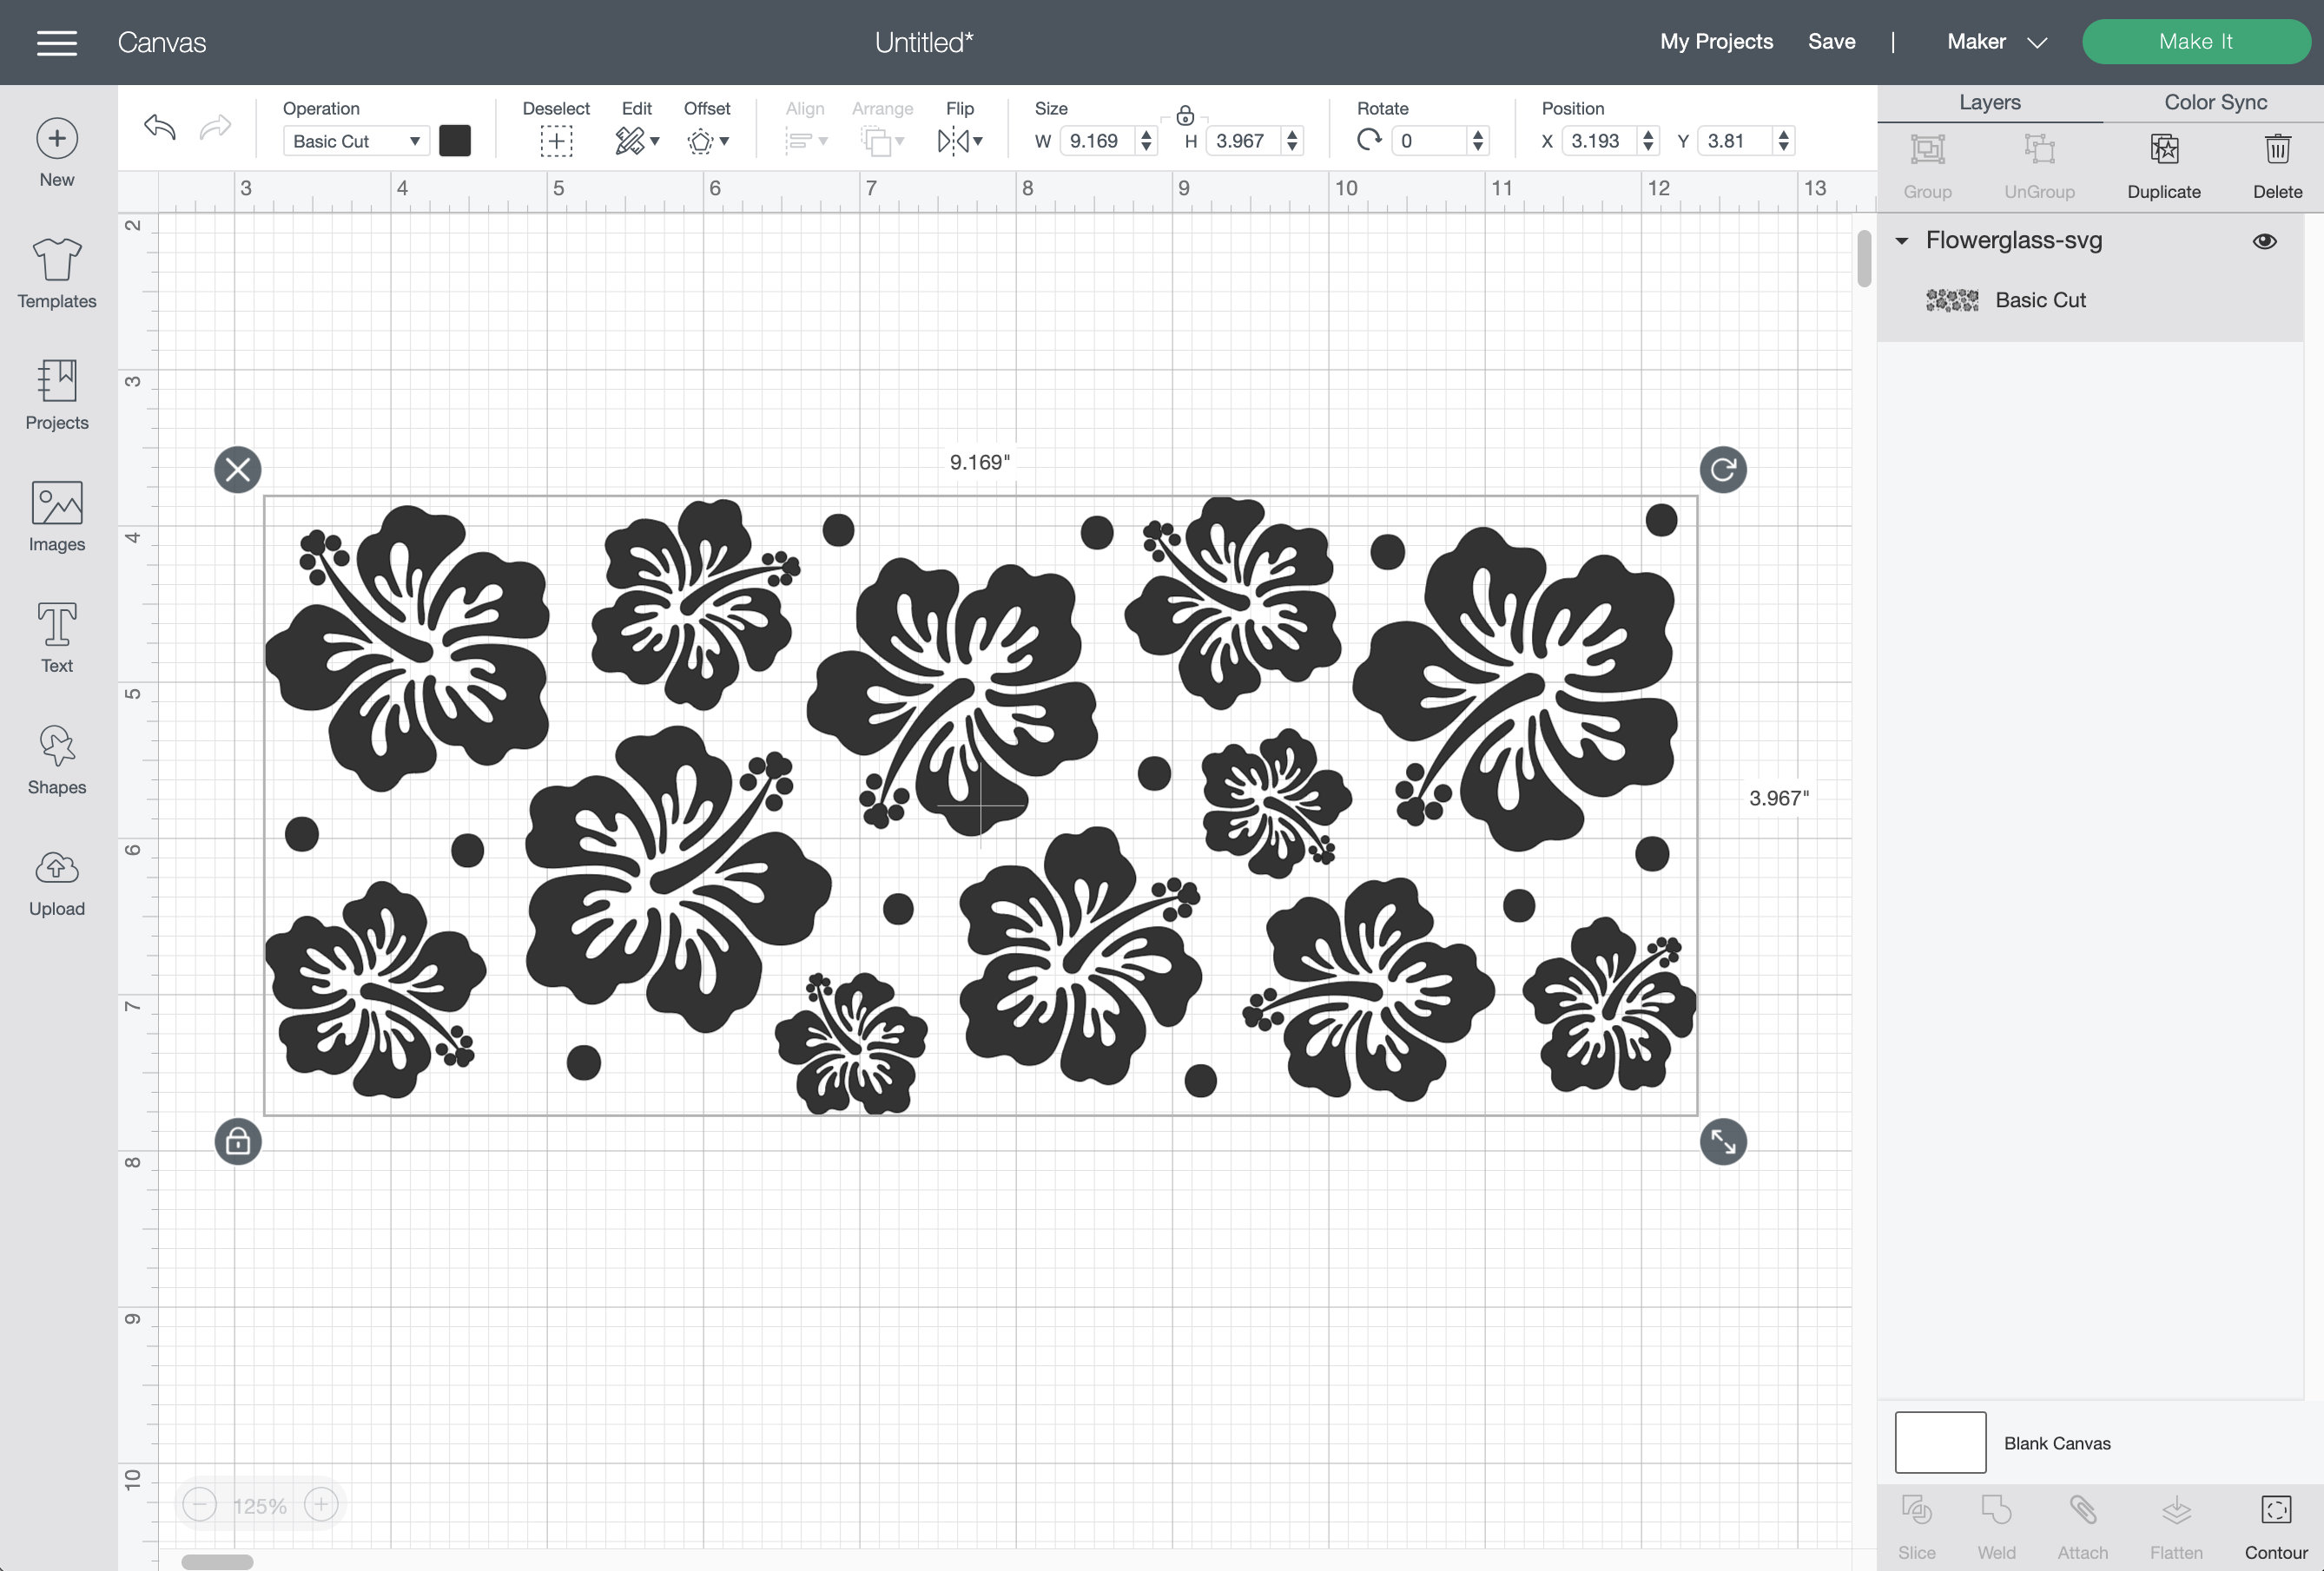Click the Save button
2324x1571 pixels.
[1831, 42]
